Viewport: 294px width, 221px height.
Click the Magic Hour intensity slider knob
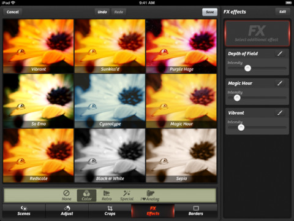click(237, 98)
